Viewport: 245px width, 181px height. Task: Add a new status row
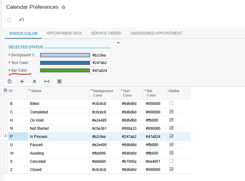point(22,81)
